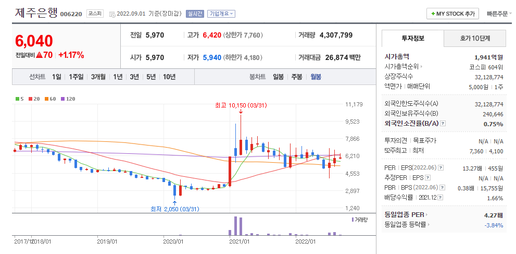This screenshot has width=516, height=254.
Task: Click the 2020/01 axis label
Action: (x=173, y=241)
